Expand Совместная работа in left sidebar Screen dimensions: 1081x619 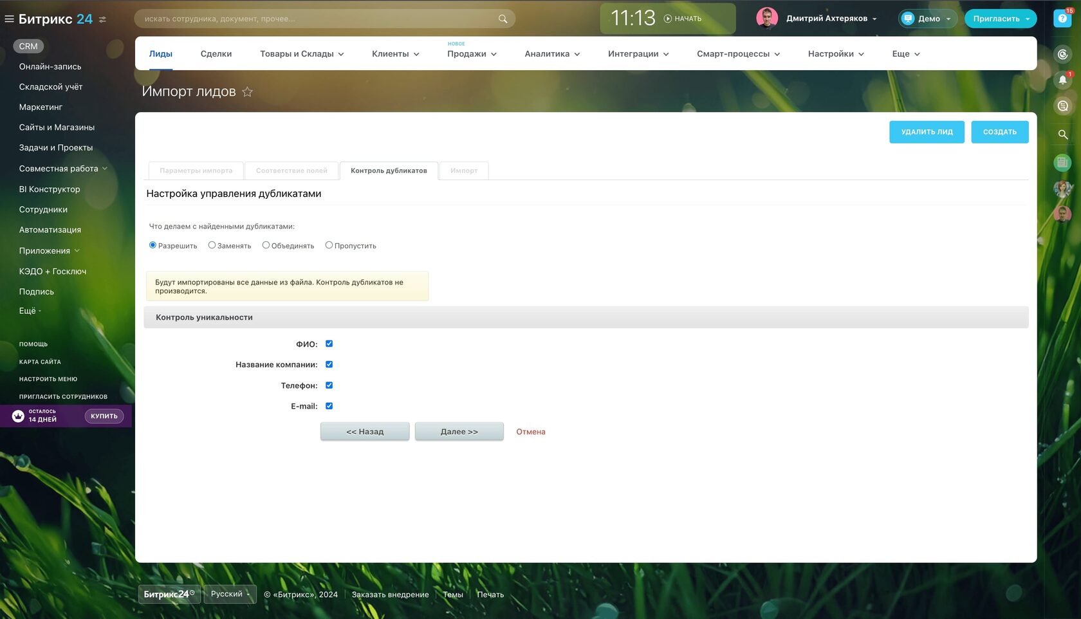[105, 169]
